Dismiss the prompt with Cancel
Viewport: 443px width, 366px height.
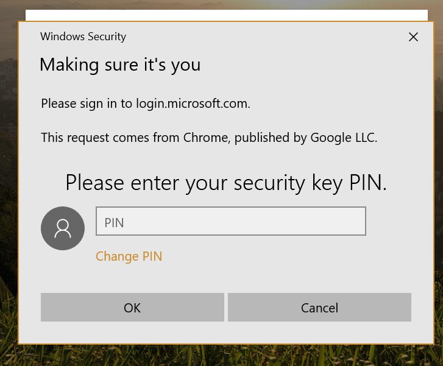[319, 308]
